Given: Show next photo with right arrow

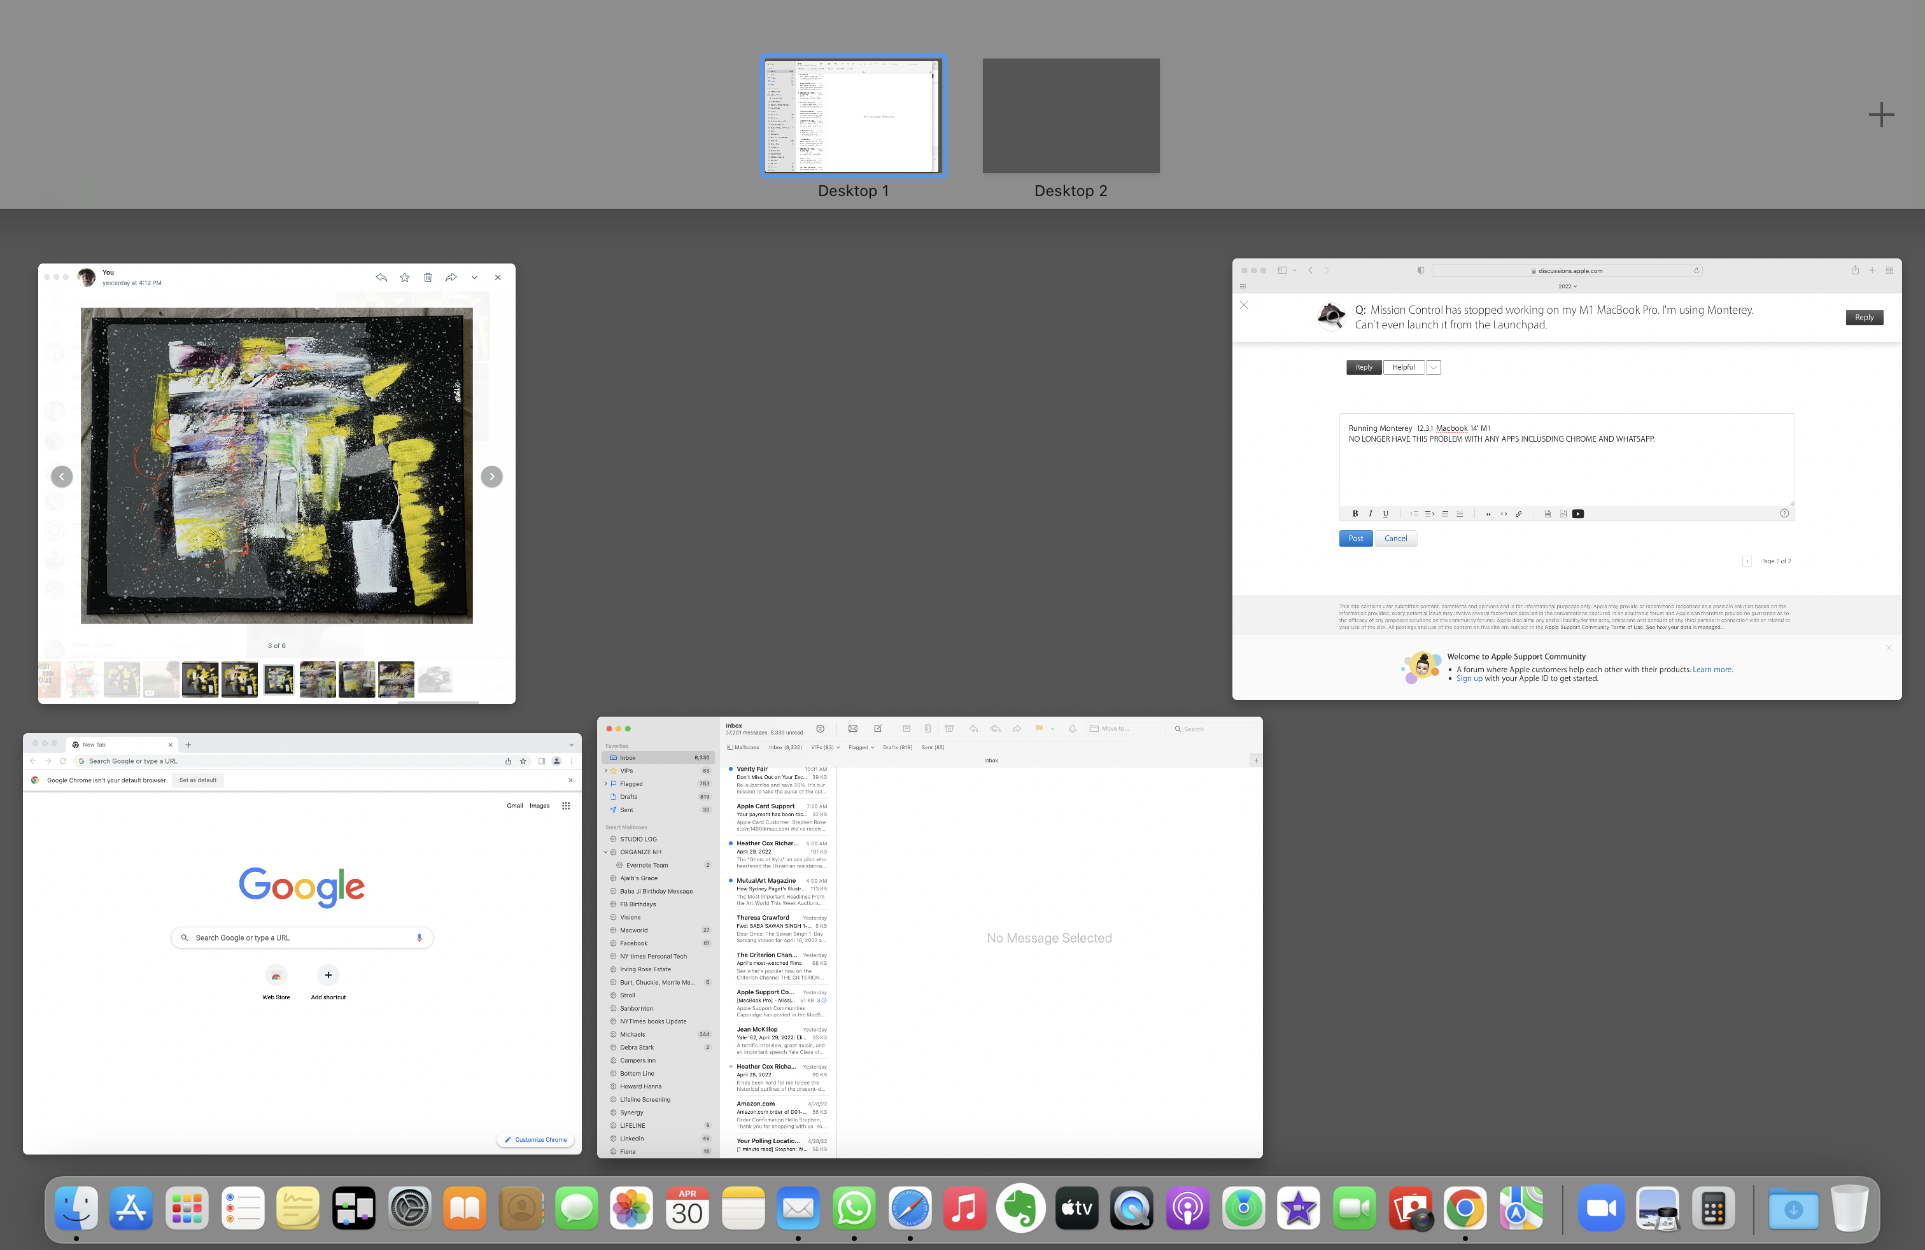Looking at the screenshot, I should 491,476.
